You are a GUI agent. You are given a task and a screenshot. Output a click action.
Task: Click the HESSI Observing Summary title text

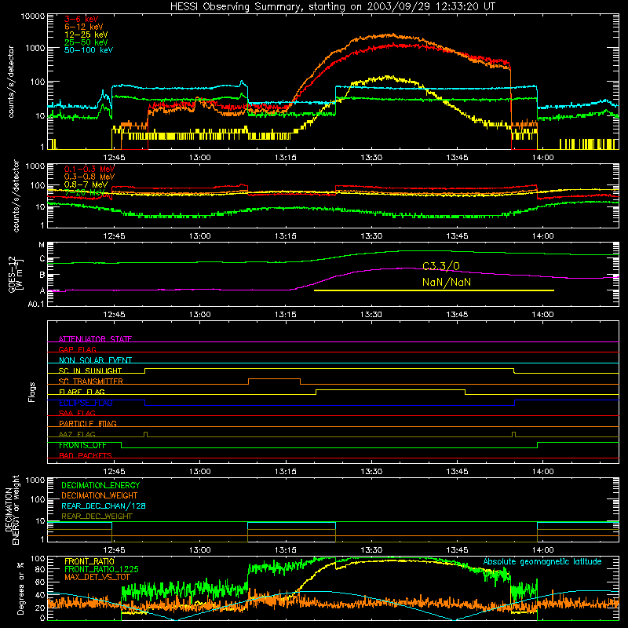[x=332, y=6]
